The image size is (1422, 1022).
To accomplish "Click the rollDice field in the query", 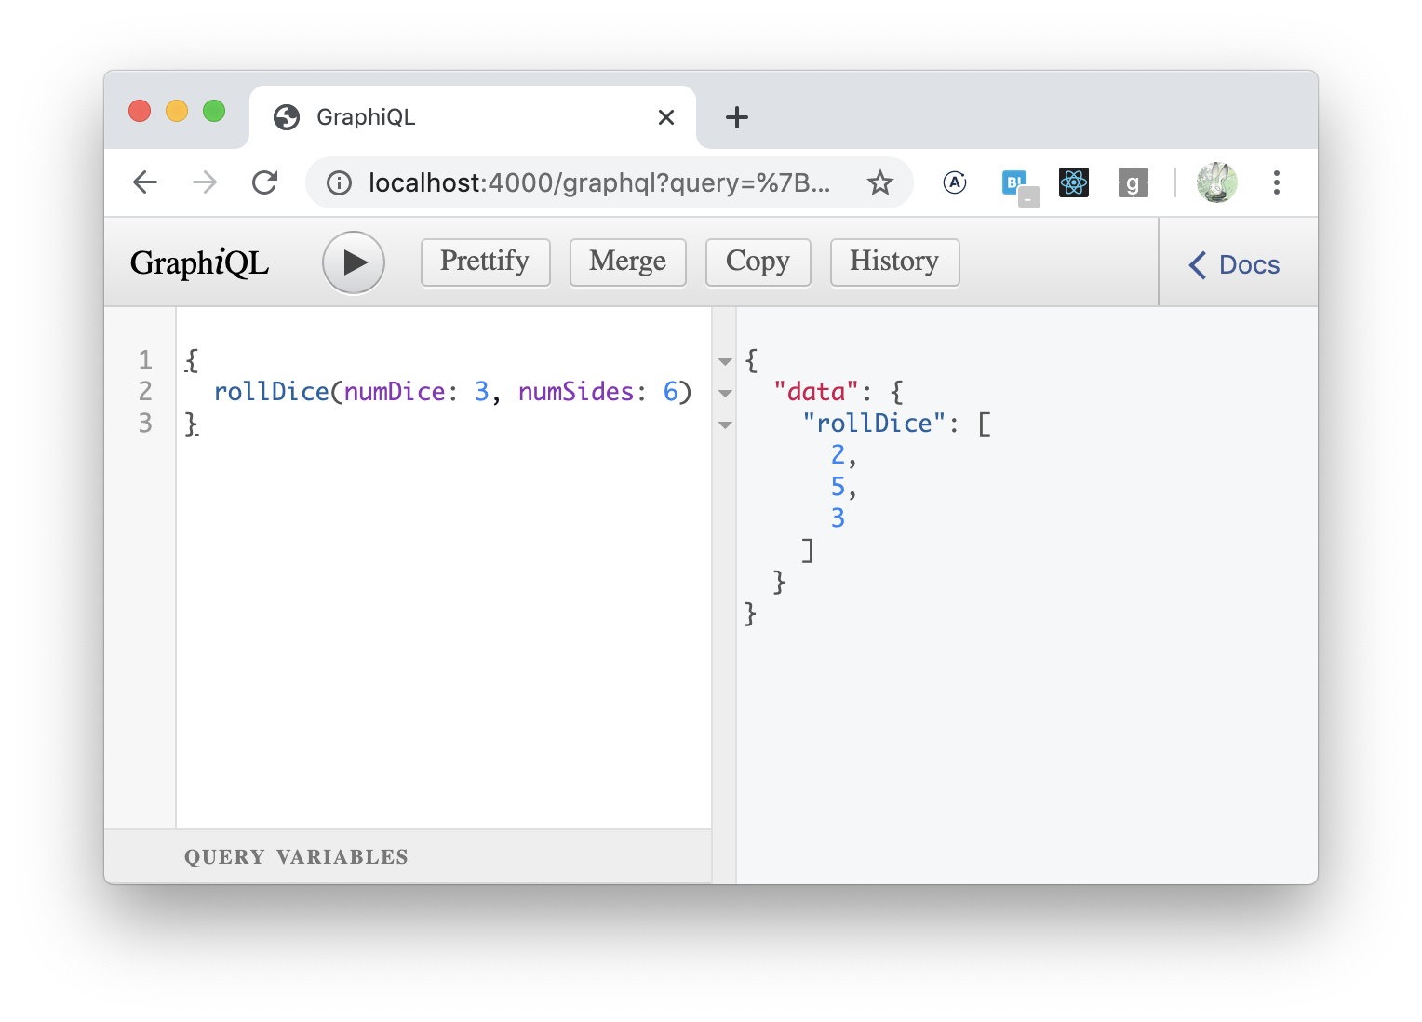I will 271,392.
